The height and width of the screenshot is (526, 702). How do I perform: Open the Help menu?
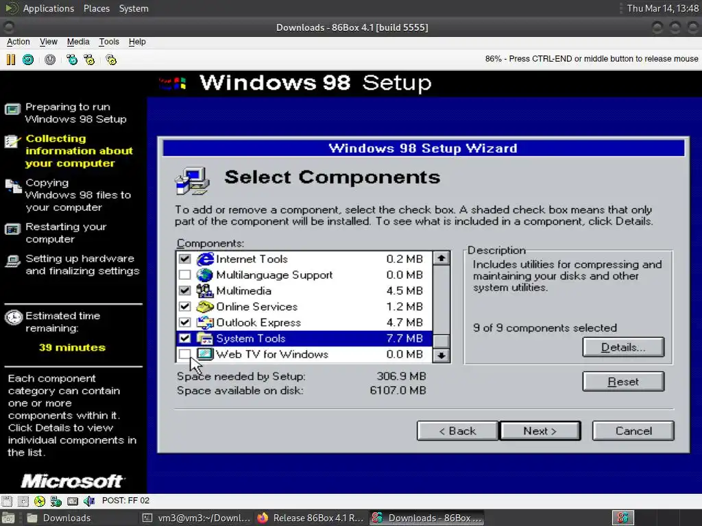click(137, 42)
